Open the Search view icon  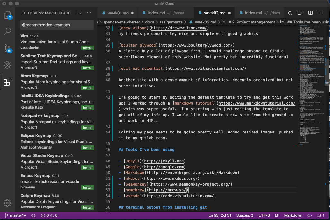(x=8, y=32)
